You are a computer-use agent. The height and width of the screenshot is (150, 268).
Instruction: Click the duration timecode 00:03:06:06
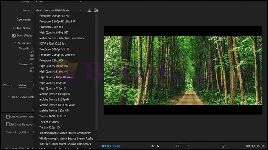coord(255,146)
